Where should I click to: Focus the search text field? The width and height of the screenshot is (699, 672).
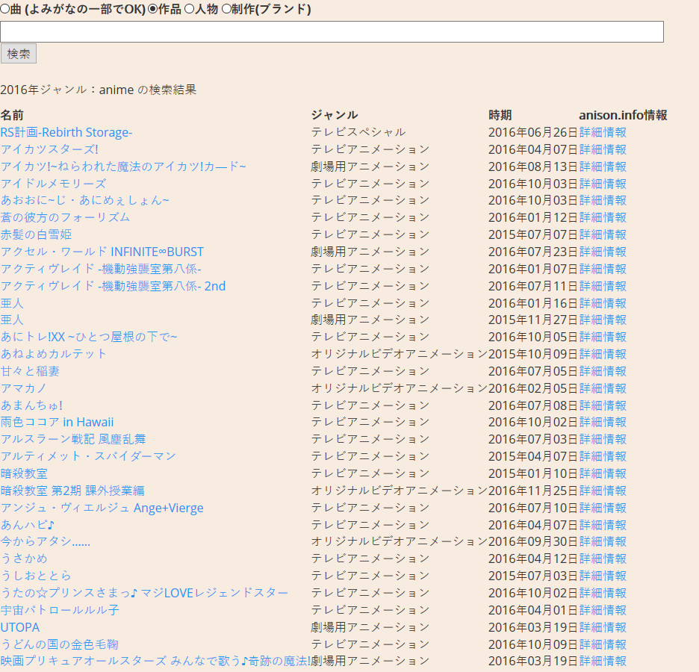point(332,31)
